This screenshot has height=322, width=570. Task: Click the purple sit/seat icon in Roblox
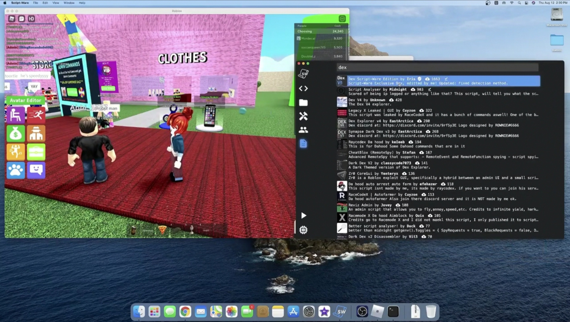click(x=16, y=115)
